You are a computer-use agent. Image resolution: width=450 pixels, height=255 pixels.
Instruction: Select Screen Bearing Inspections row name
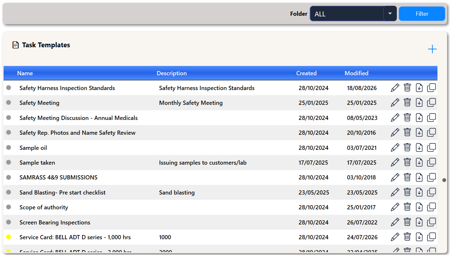click(55, 222)
